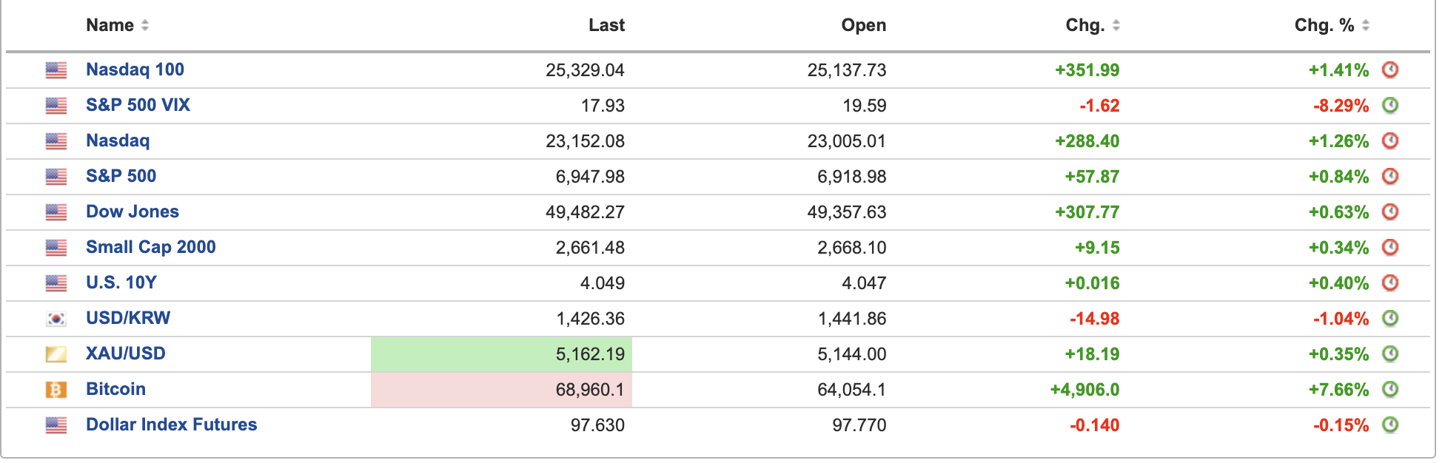Click the red clock icon in Nasdaq 100 row
The height and width of the screenshot is (463, 1445).
click(1390, 70)
